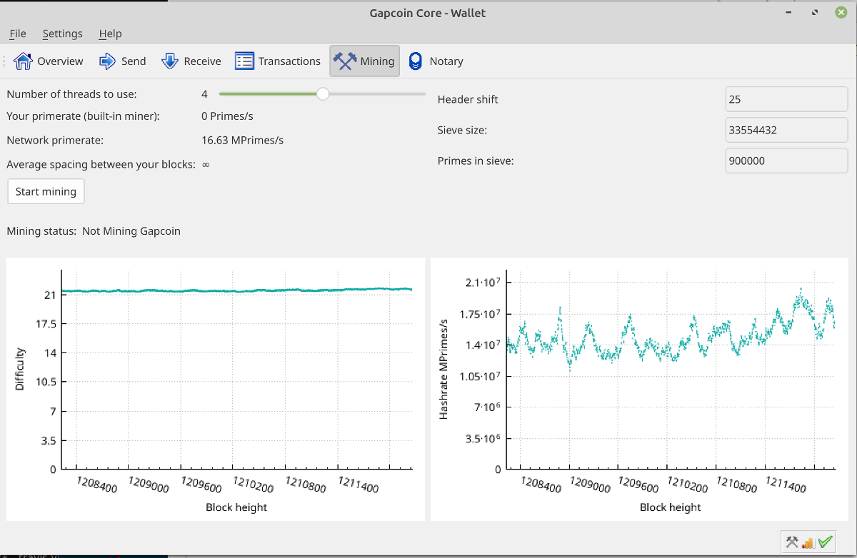Open the Settings menu

click(x=62, y=34)
